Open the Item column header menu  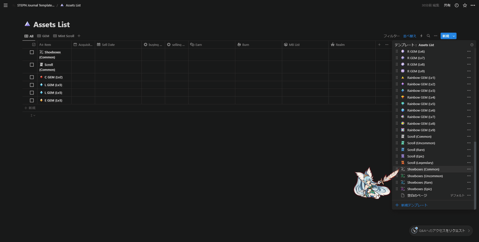(54, 45)
